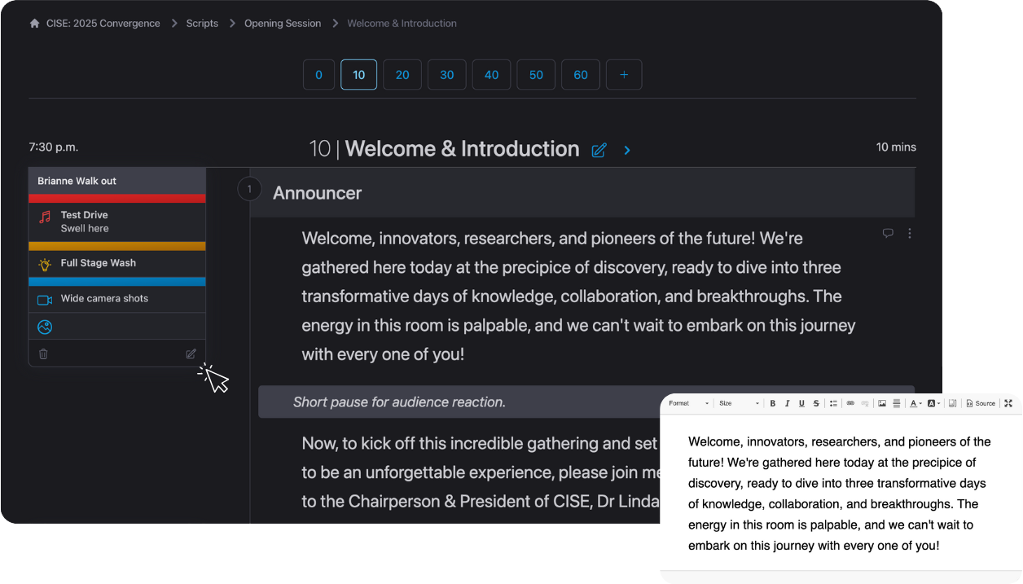Click the paste/template document icon in the editor
Viewport: 1023px width, 584px height.
(953, 403)
